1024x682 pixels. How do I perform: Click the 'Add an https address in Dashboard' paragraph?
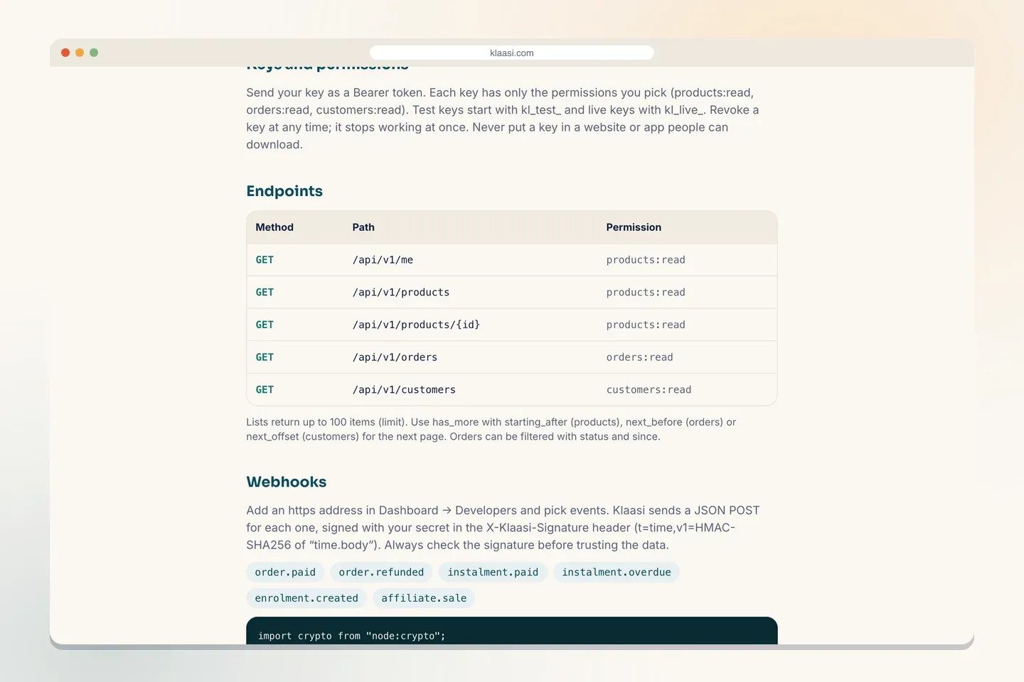503,528
